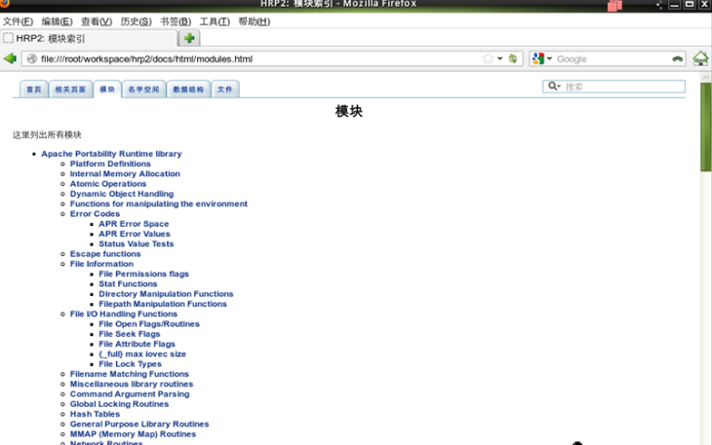Image resolution: width=712 pixels, height=445 pixels.
Task: Click the green back arrow button
Action: (x=10, y=58)
